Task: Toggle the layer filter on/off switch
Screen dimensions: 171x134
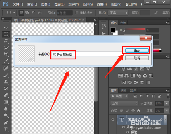Action: (168, 96)
